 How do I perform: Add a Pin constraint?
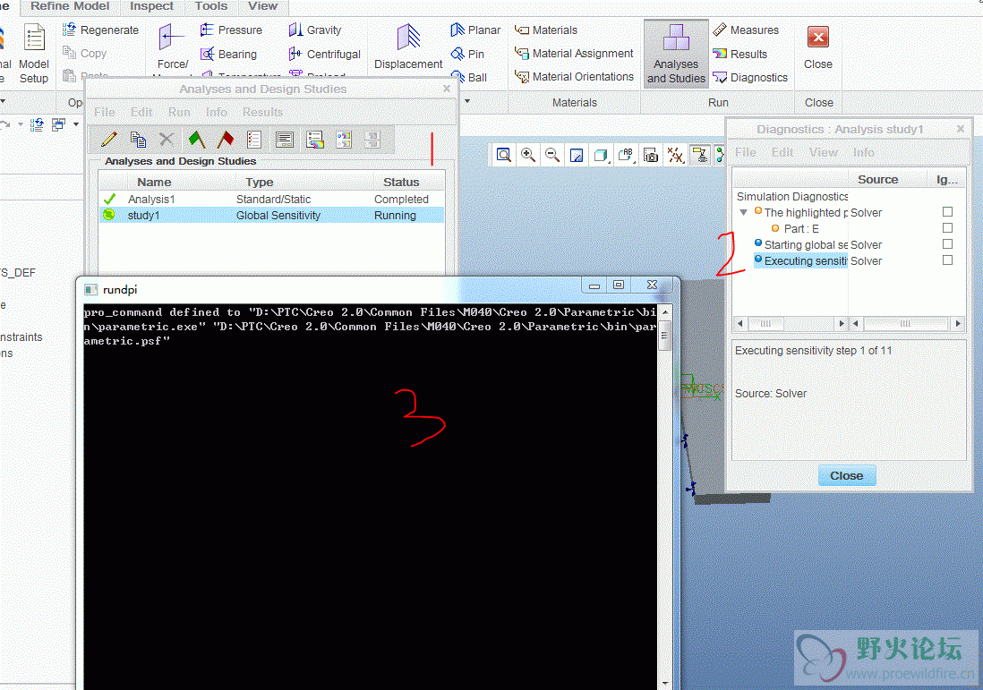(467, 54)
